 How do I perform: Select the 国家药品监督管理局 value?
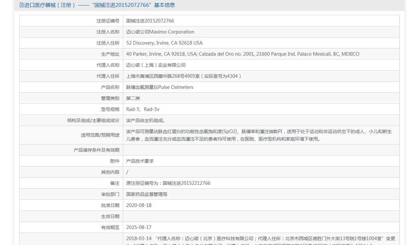pyautogui.click(x=147, y=194)
